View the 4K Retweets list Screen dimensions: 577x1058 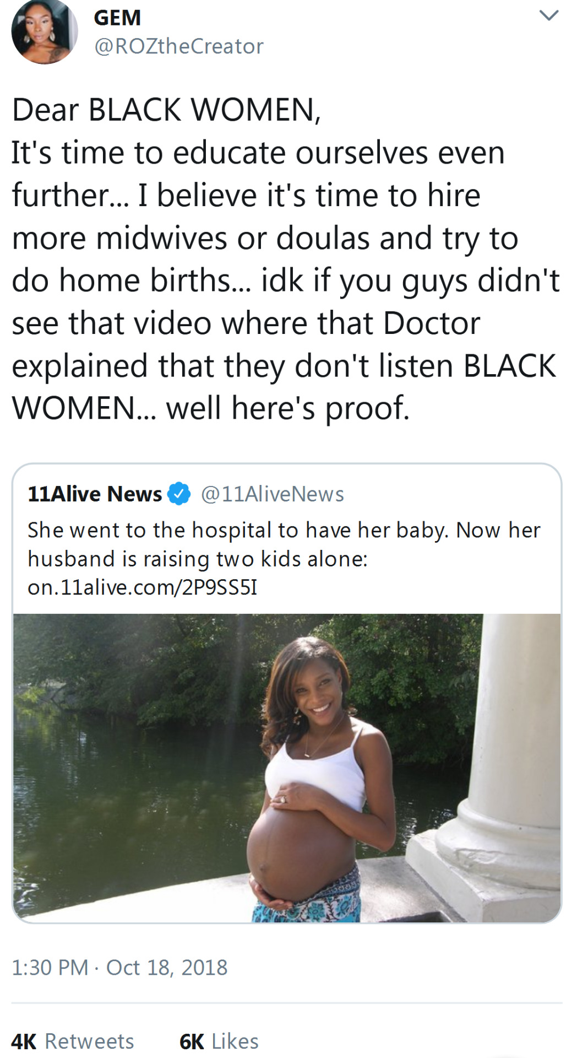pos(73,1041)
